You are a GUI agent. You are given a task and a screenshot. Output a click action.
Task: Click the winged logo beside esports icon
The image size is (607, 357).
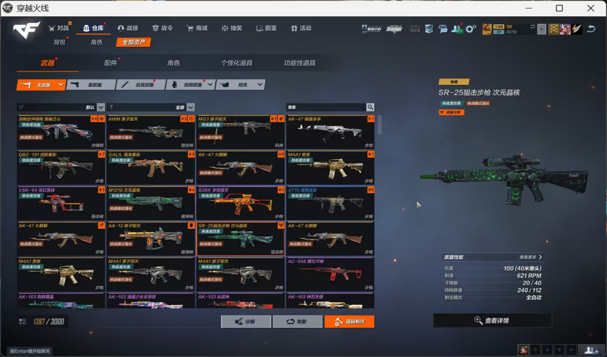(x=394, y=29)
